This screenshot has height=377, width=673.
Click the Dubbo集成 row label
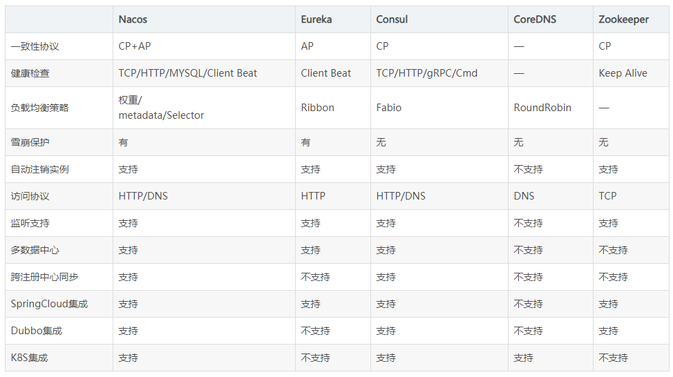(x=37, y=331)
